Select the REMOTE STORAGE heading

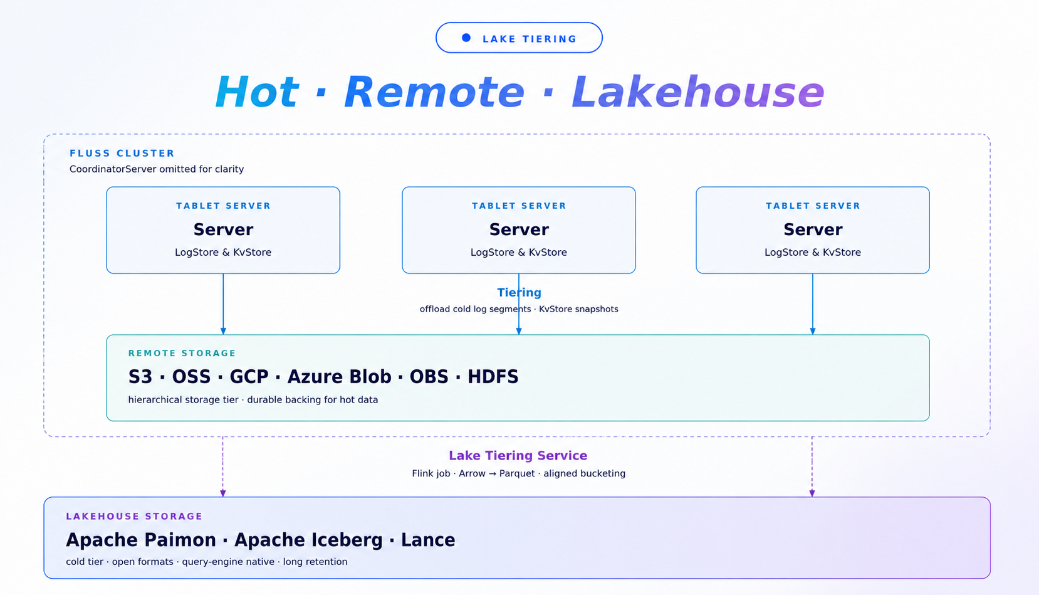pyautogui.click(x=182, y=353)
